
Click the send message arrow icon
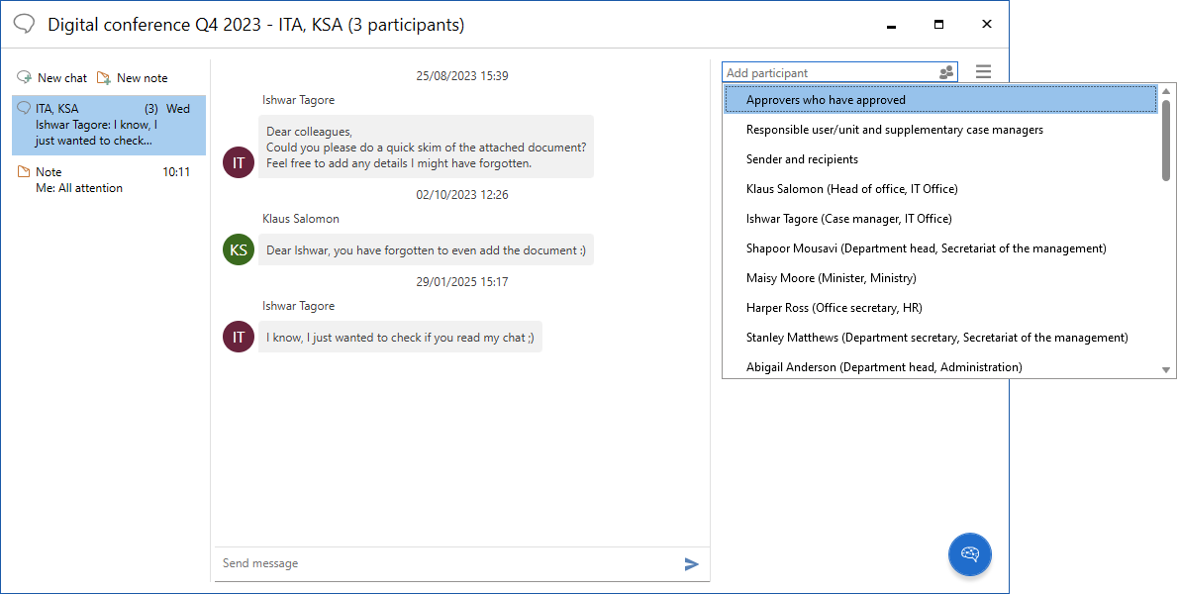[691, 564]
